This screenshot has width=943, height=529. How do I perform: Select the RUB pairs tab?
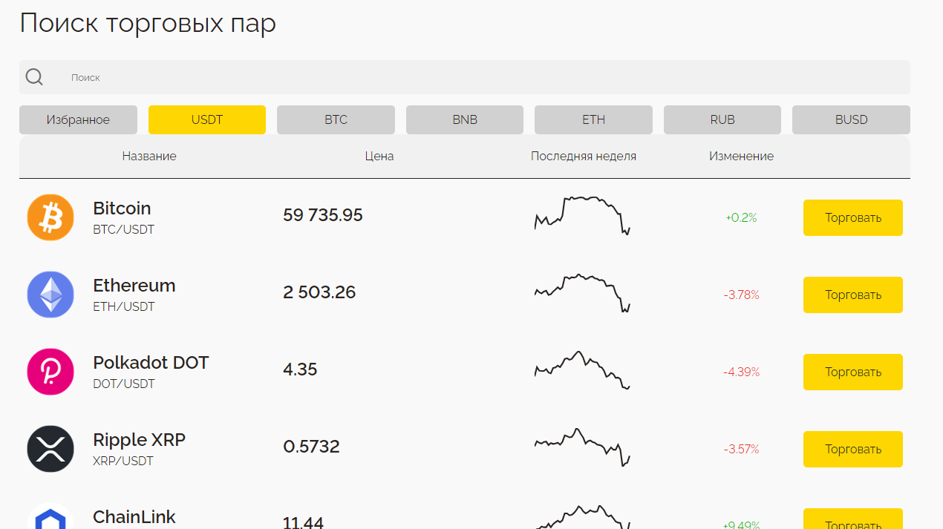(x=722, y=119)
